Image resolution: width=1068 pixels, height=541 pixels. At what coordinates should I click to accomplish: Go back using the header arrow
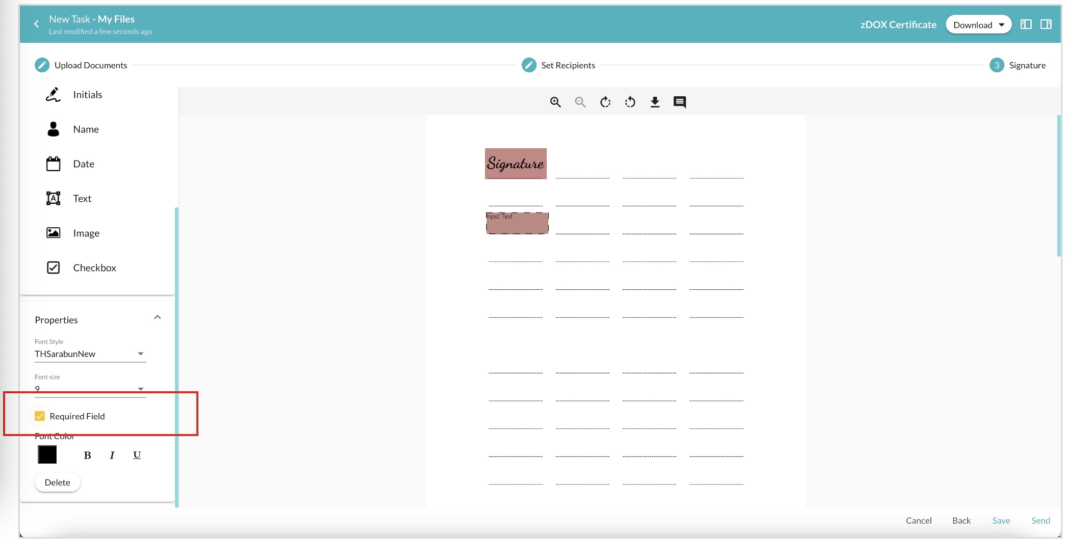[x=36, y=24]
